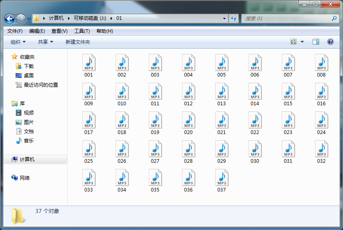The image size is (343, 230).
Task: Click 计算机 in the address breadcrumb
Action: coord(56,18)
